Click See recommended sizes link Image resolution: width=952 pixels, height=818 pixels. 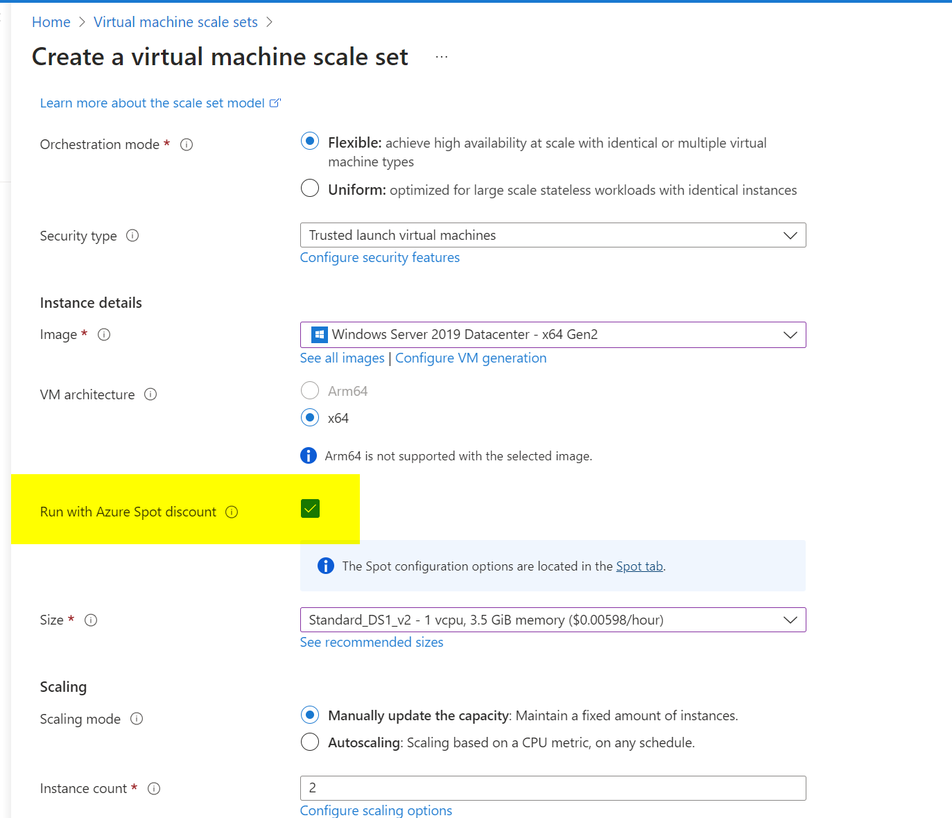click(372, 643)
